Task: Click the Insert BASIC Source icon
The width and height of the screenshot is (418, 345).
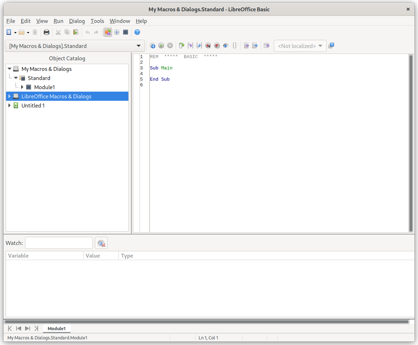Action: (x=246, y=45)
